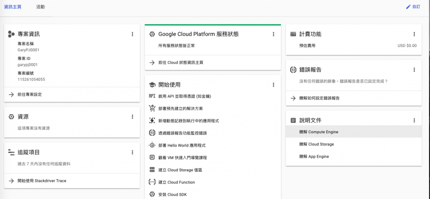Click the Cloud Functions (···) icon
This screenshot has height=199, width=430.
click(x=152, y=182)
